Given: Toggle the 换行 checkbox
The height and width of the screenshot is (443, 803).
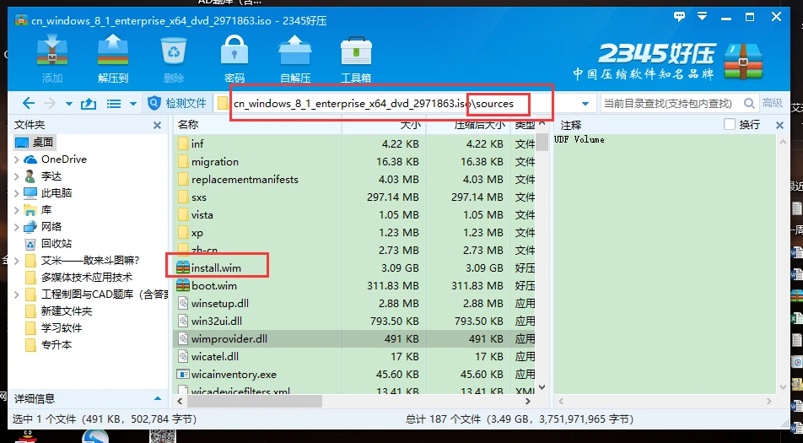Looking at the screenshot, I should click(x=730, y=125).
